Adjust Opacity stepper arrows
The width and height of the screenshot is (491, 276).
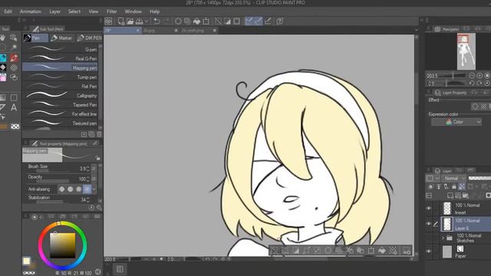click(88, 179)
